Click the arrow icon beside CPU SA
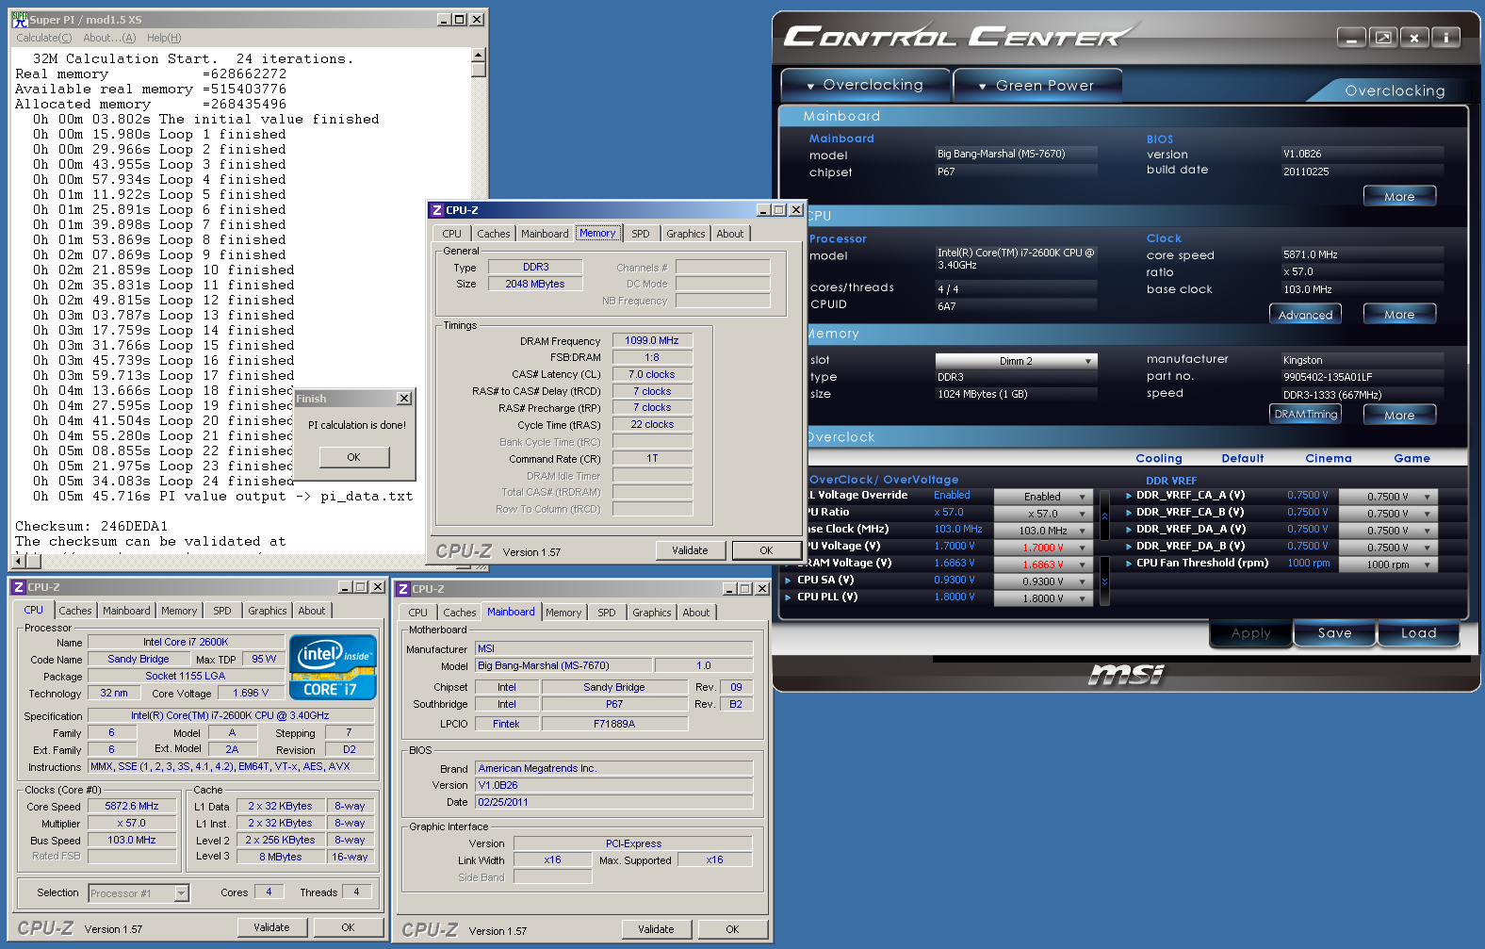1485x949 pixels. pyautogui.click(x=789, y=581)
